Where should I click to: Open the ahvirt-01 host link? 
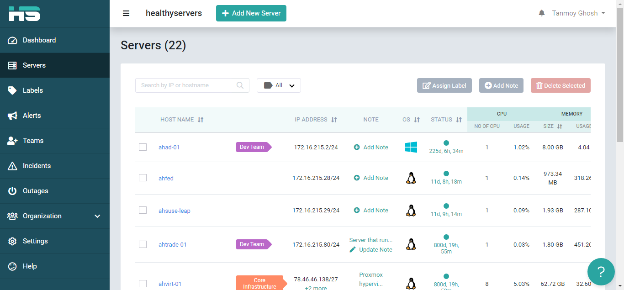(170, 284)
